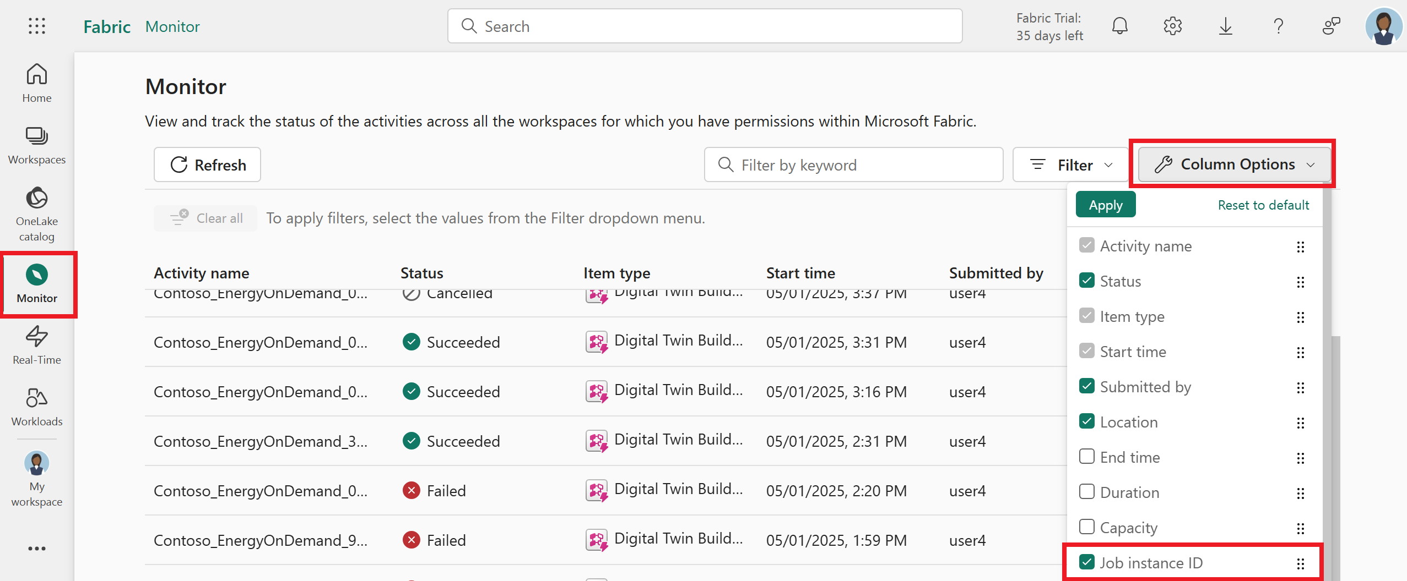Image resolution: width=1407 pixels, height=581 pixels.
Task: Enable the End time column checkbox
Action: pyautogui.click(x=1086, y=457)
